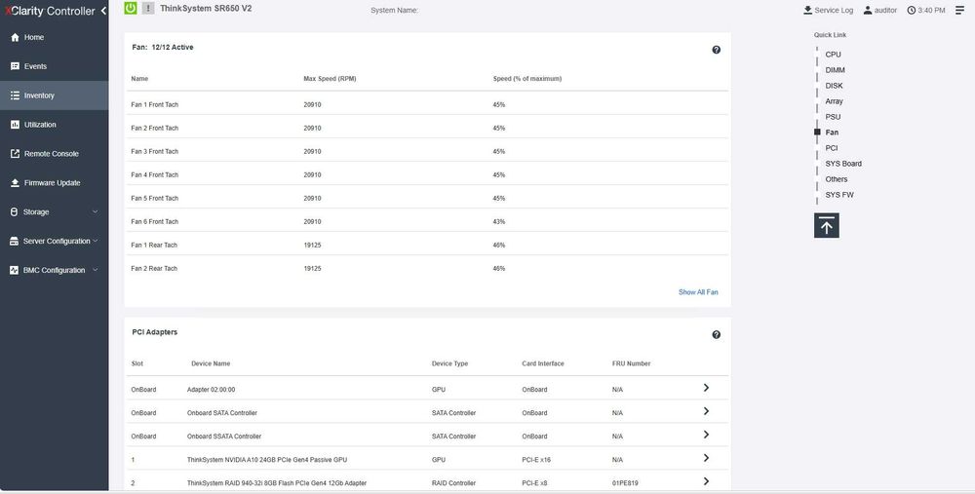The height and width of the screenshot is (494, 975).
Task: Click the Home icon in the sidebar
Action: click(x=15, y=37)
